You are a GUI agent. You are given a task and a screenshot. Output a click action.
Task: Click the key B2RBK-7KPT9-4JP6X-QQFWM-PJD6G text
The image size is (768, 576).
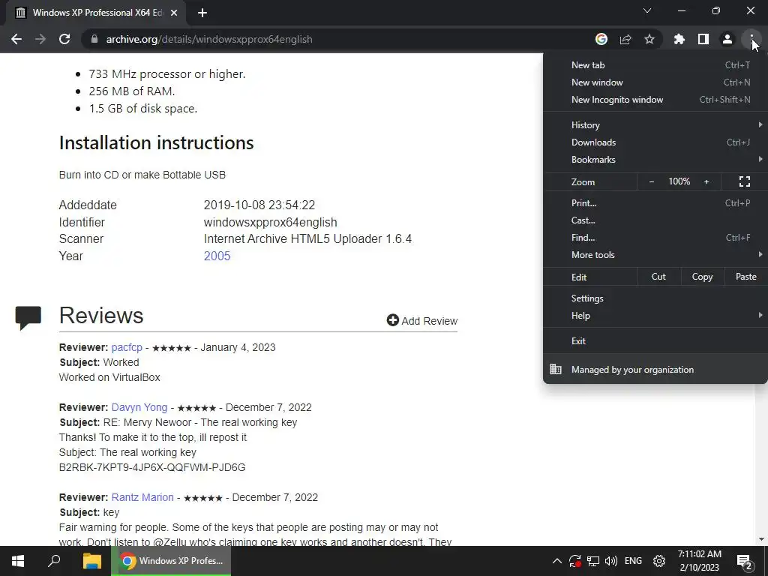point(152,467)
